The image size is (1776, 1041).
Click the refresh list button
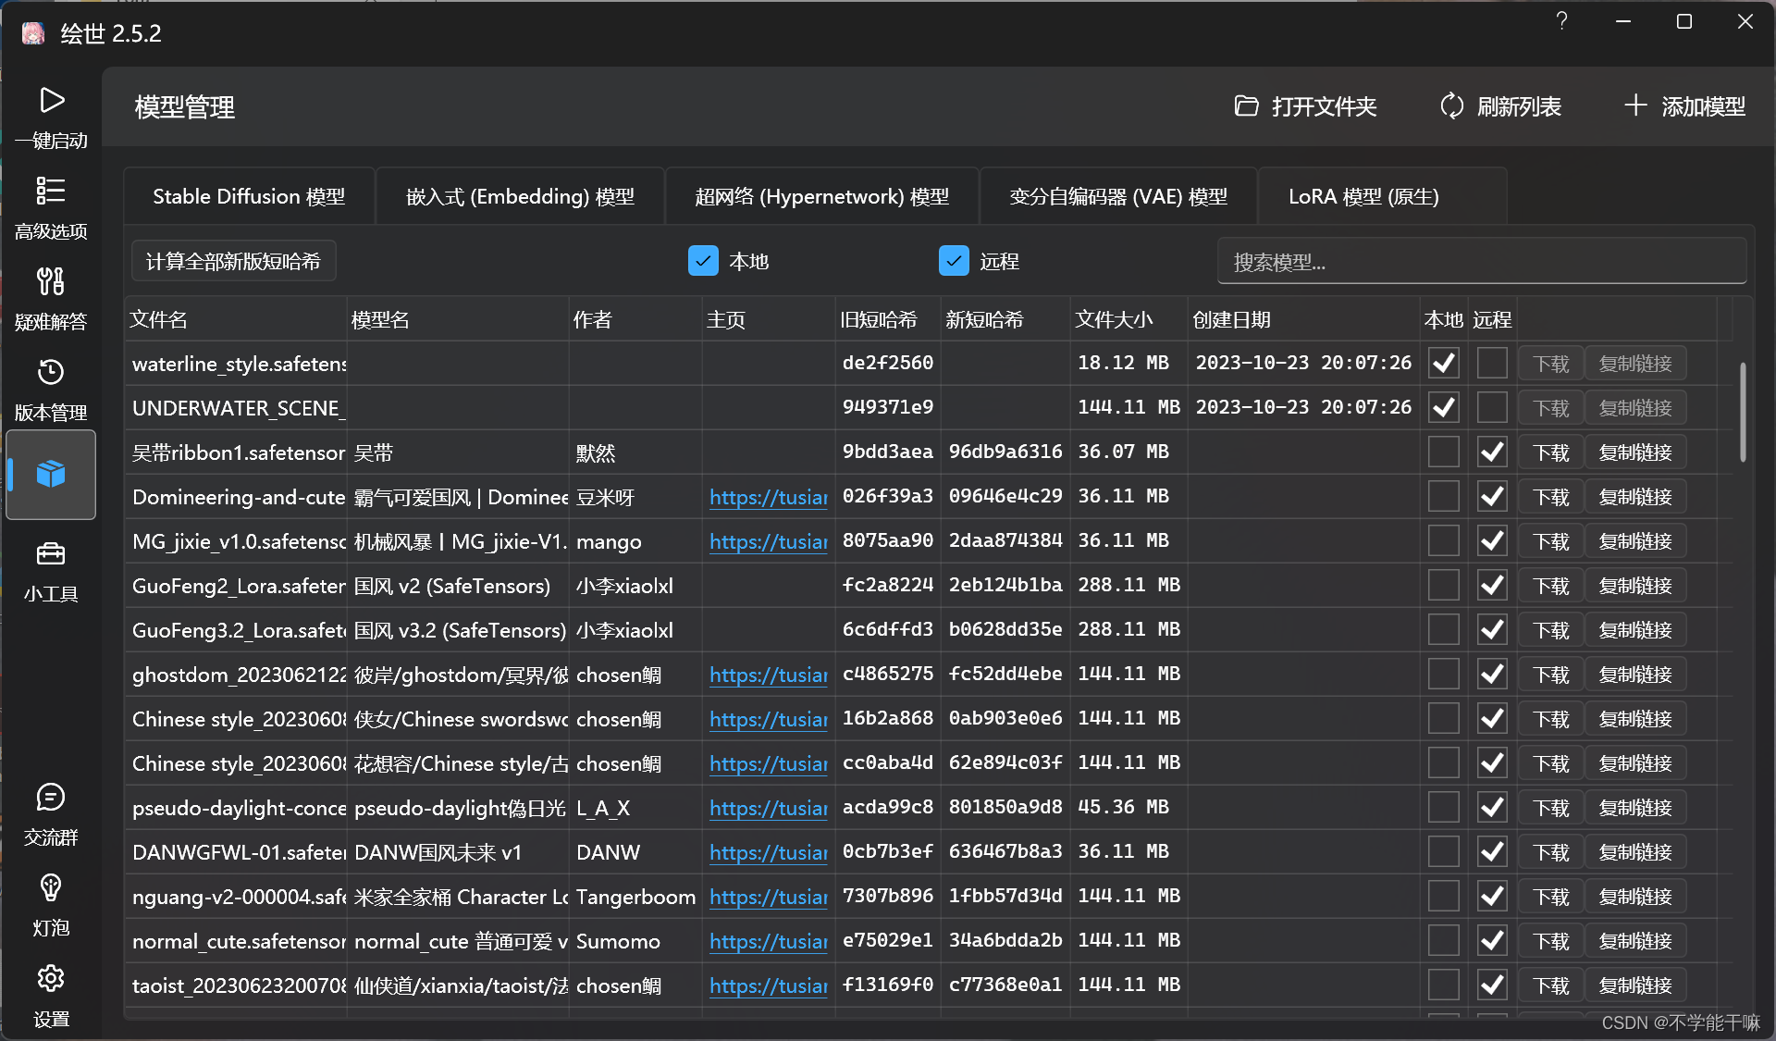point(1500,107)
